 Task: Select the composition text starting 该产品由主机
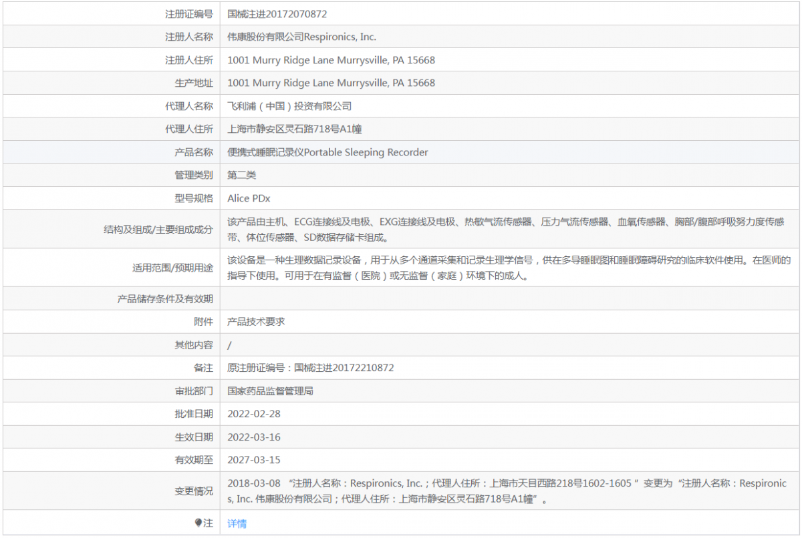506,229
